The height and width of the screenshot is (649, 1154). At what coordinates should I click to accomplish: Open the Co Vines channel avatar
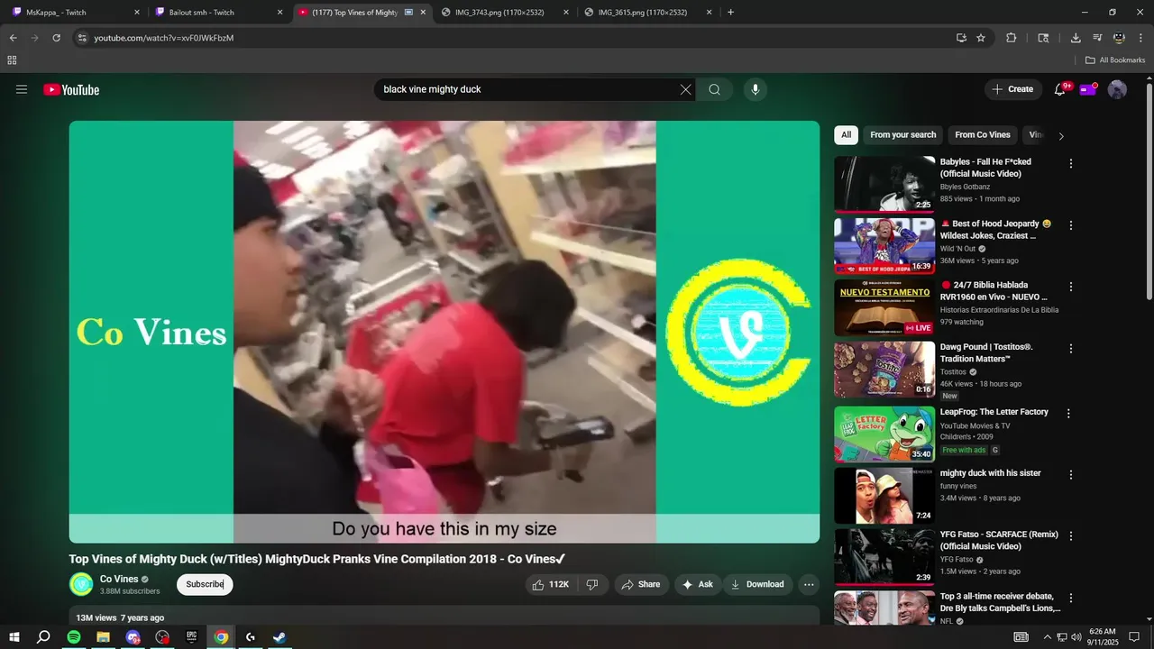point(81,584)
